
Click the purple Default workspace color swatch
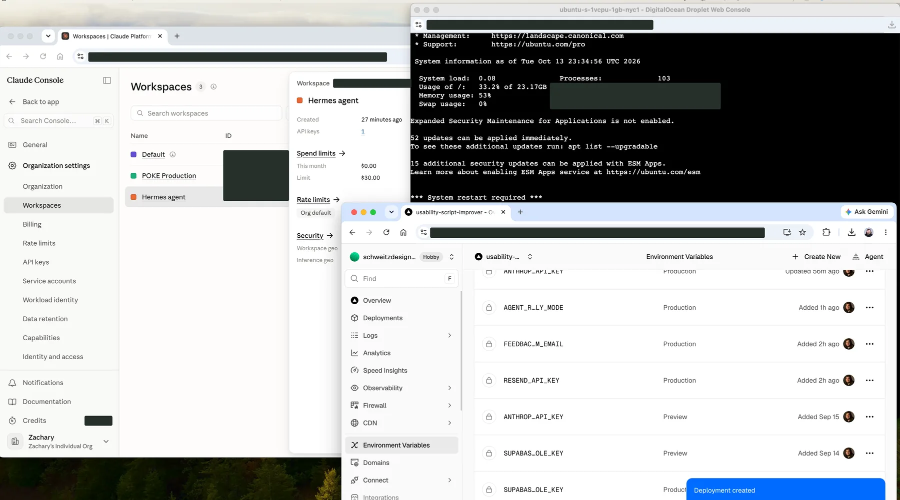[x=133, y=154]
